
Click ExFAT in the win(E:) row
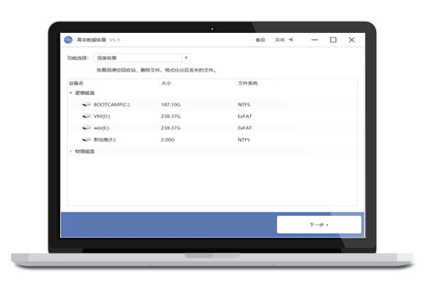pos(245,128)
